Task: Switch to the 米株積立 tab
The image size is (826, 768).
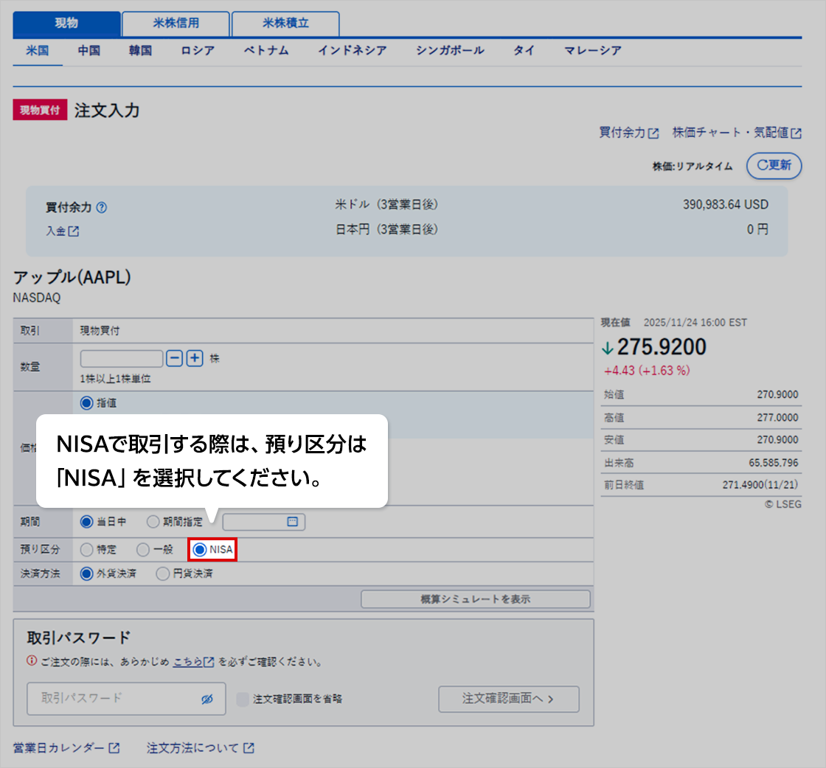Action: coord(285,24)
